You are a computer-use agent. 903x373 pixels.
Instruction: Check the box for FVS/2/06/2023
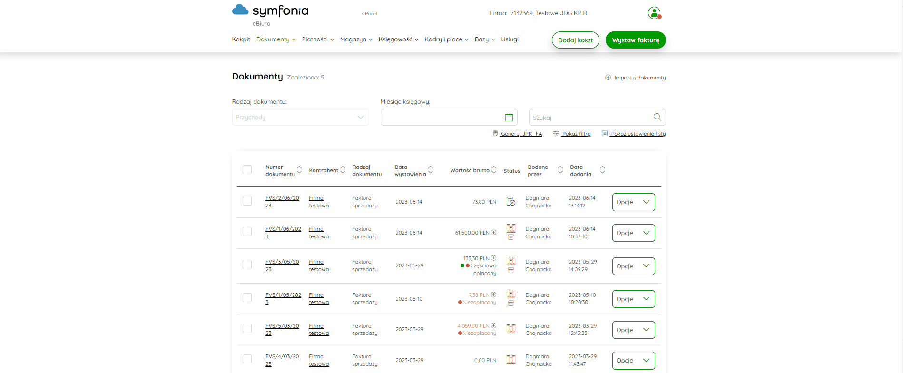point(247,201)
